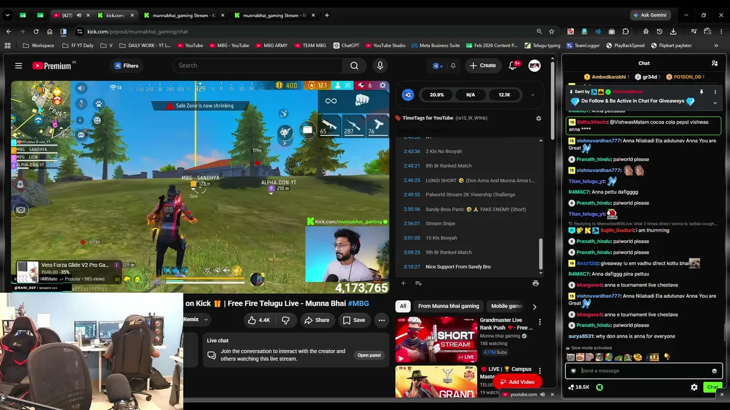Bookmark this page with star icon
The width and height of the screenshot is (730, 410).
click(x=551, y=31)
